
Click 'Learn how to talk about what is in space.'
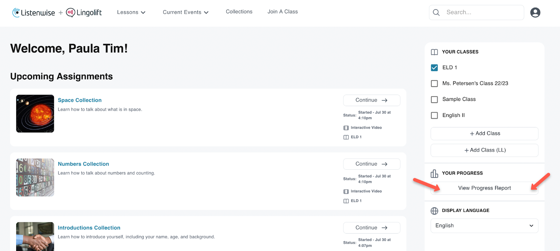tap(100, 109)
